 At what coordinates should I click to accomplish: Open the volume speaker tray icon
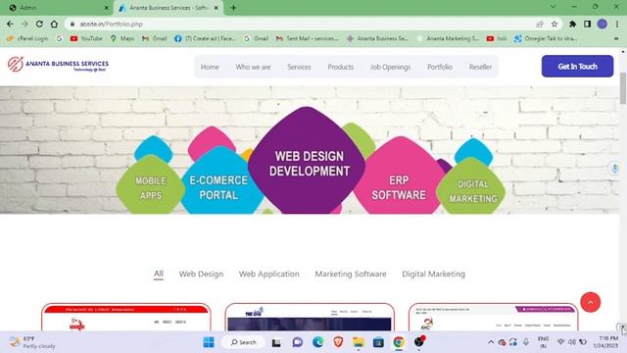(572, 342)
